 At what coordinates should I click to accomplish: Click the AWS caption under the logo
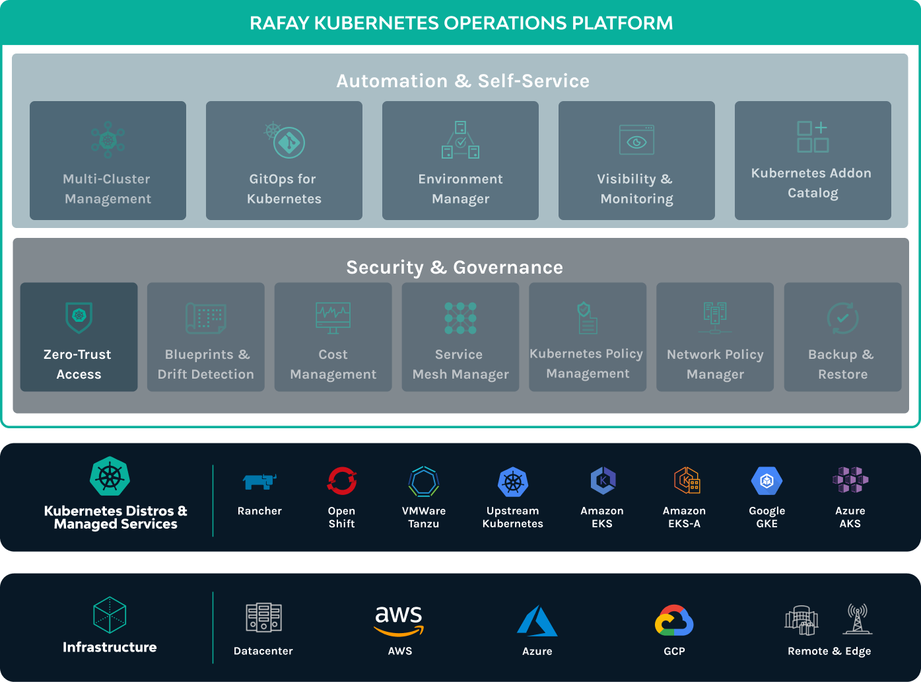(400, 651)
